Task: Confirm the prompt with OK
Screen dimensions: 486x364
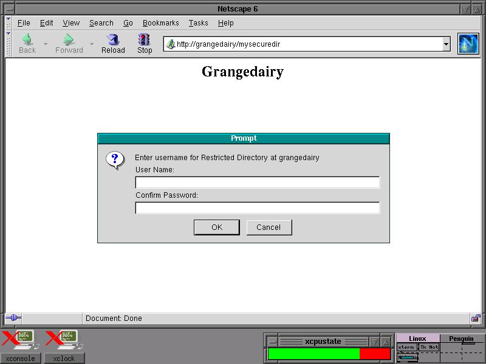Action: coord(217,227)
